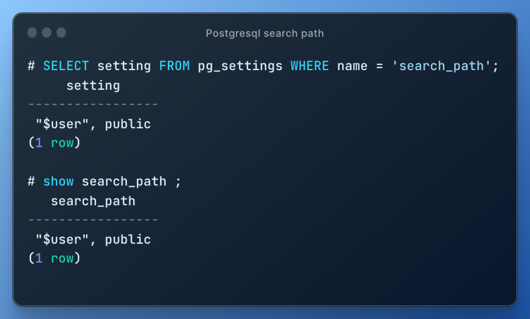Viewport: 530px width, 319px height.
Task: Click the dashed separator under 'search_path' header
Action: pyautogui.click(x=93, y=220)
